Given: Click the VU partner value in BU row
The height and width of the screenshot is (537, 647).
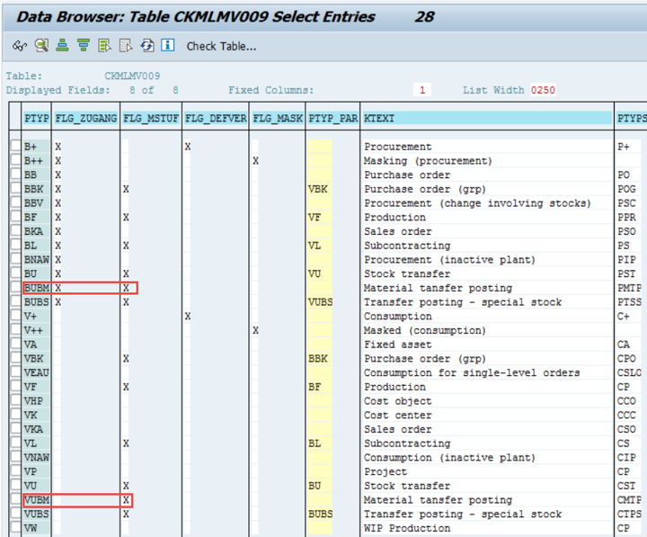Looking at the screenshot, I should [315, 273].
